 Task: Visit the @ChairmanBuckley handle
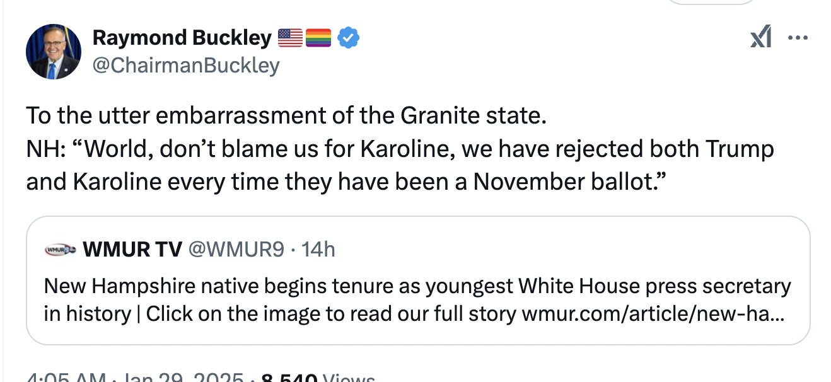pos(186,65)
